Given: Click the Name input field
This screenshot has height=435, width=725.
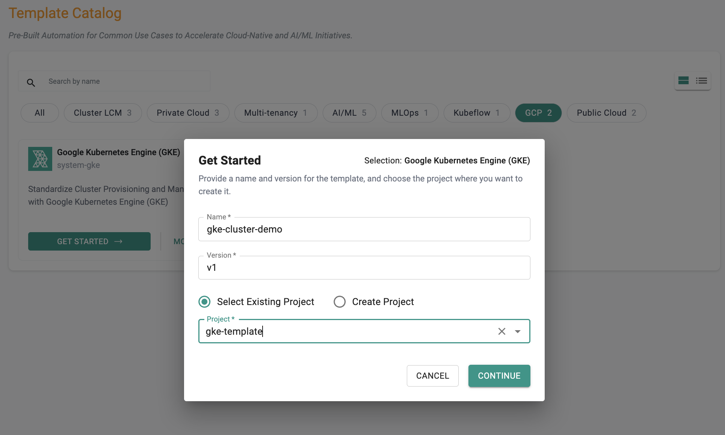Looking at the screenshot, I should 364,229.
